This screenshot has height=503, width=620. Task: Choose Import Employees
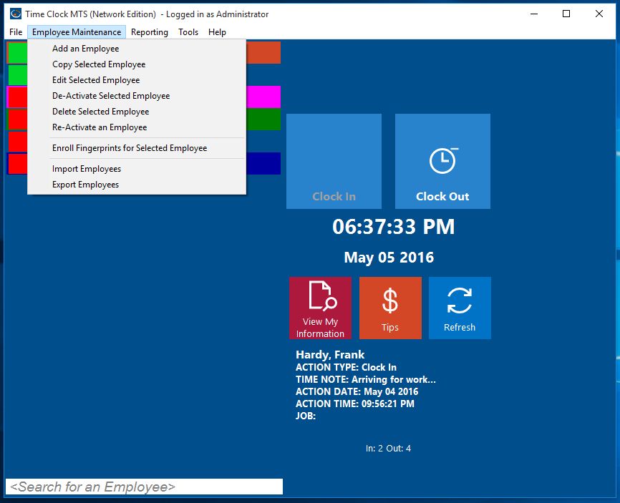pos(137,169)
